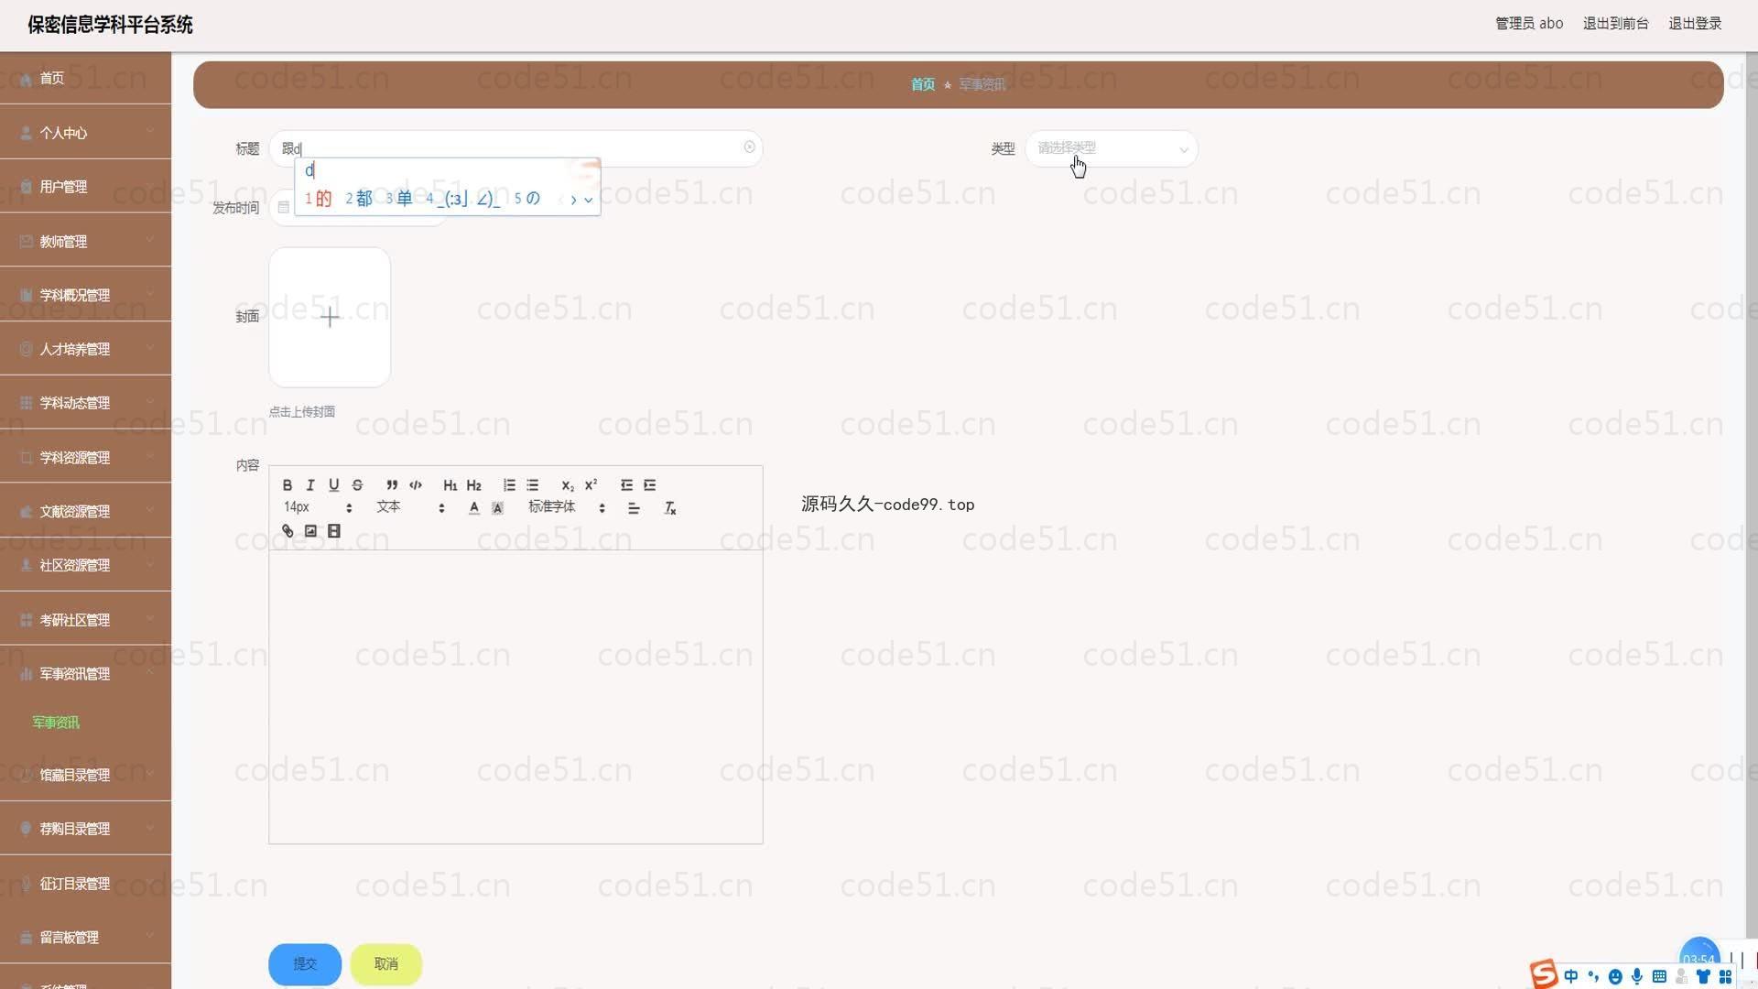Open the 类型 type selection dropdown
The image size is (1758, 989).
point(1111,148)
